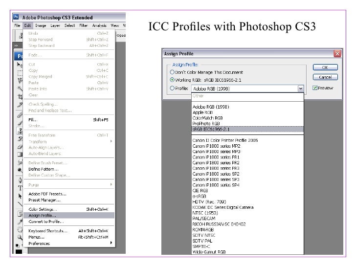
Task: Select the History Brush tool
Action: (20, 138)
